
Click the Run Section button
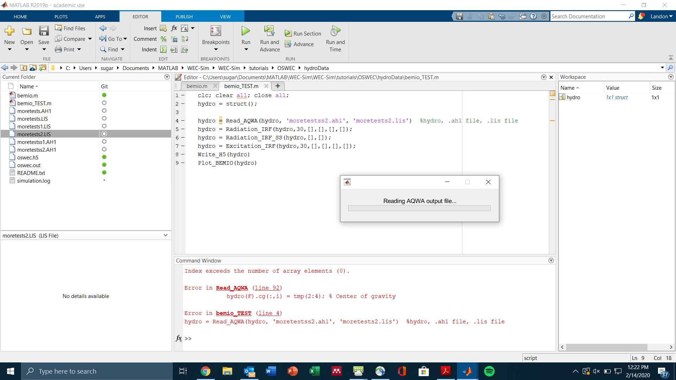coord(303,33)
